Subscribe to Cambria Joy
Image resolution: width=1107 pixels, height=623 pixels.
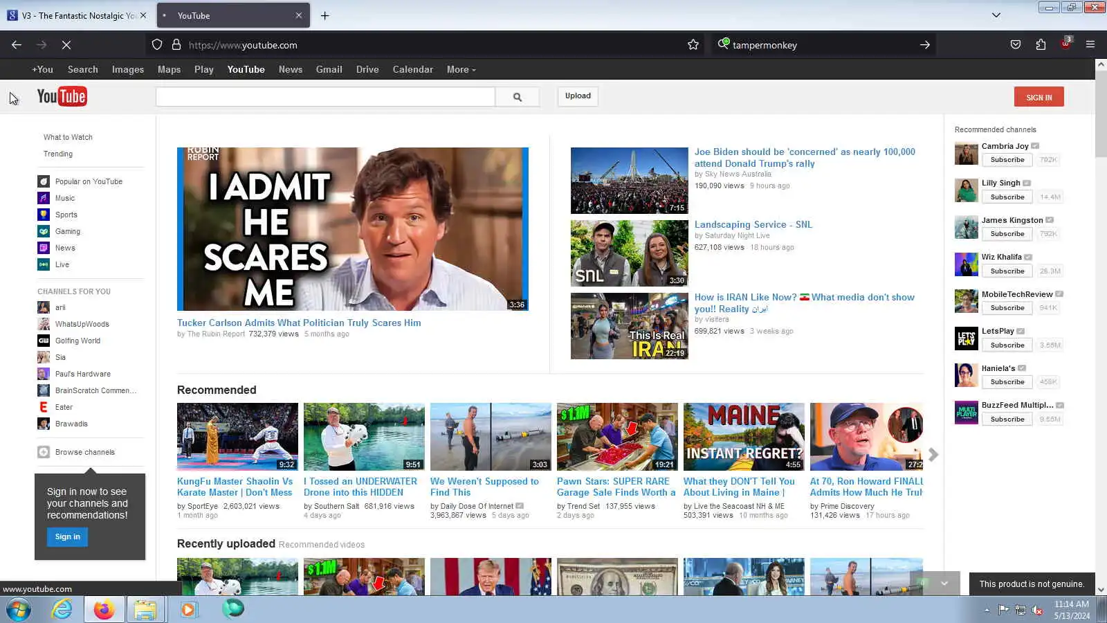tap(1007, 160)
